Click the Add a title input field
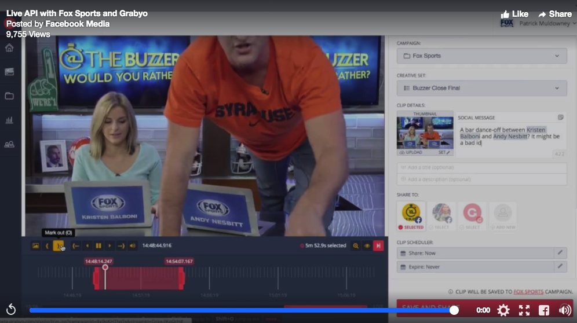Viewport: 577px width, 323px height. (x=481, y=167)
